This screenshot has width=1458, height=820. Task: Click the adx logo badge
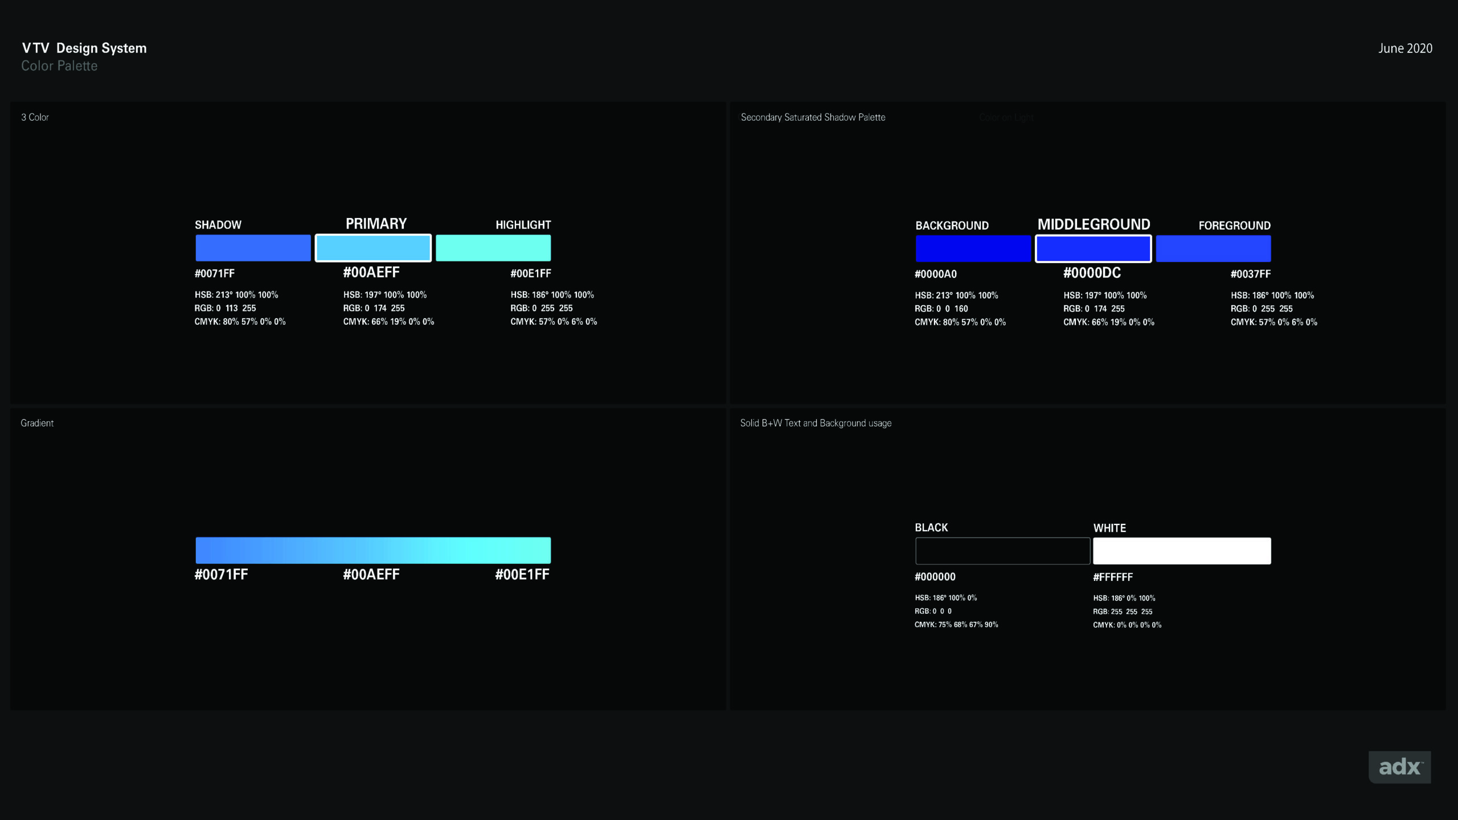(x=1399, y=767)
